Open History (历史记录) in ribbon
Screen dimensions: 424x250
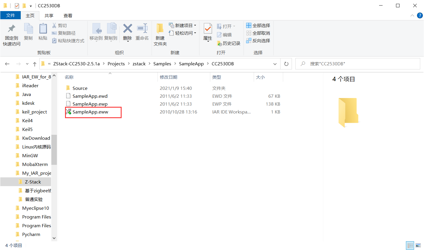tap(229, 43)
